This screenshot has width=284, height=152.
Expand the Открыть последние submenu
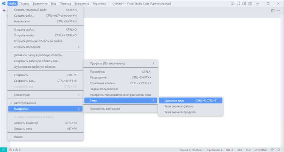coord(45,47)
